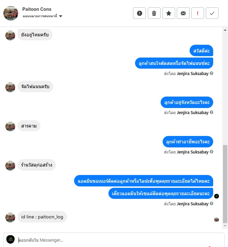Open the assign conversation dropdown arrow

61,16
